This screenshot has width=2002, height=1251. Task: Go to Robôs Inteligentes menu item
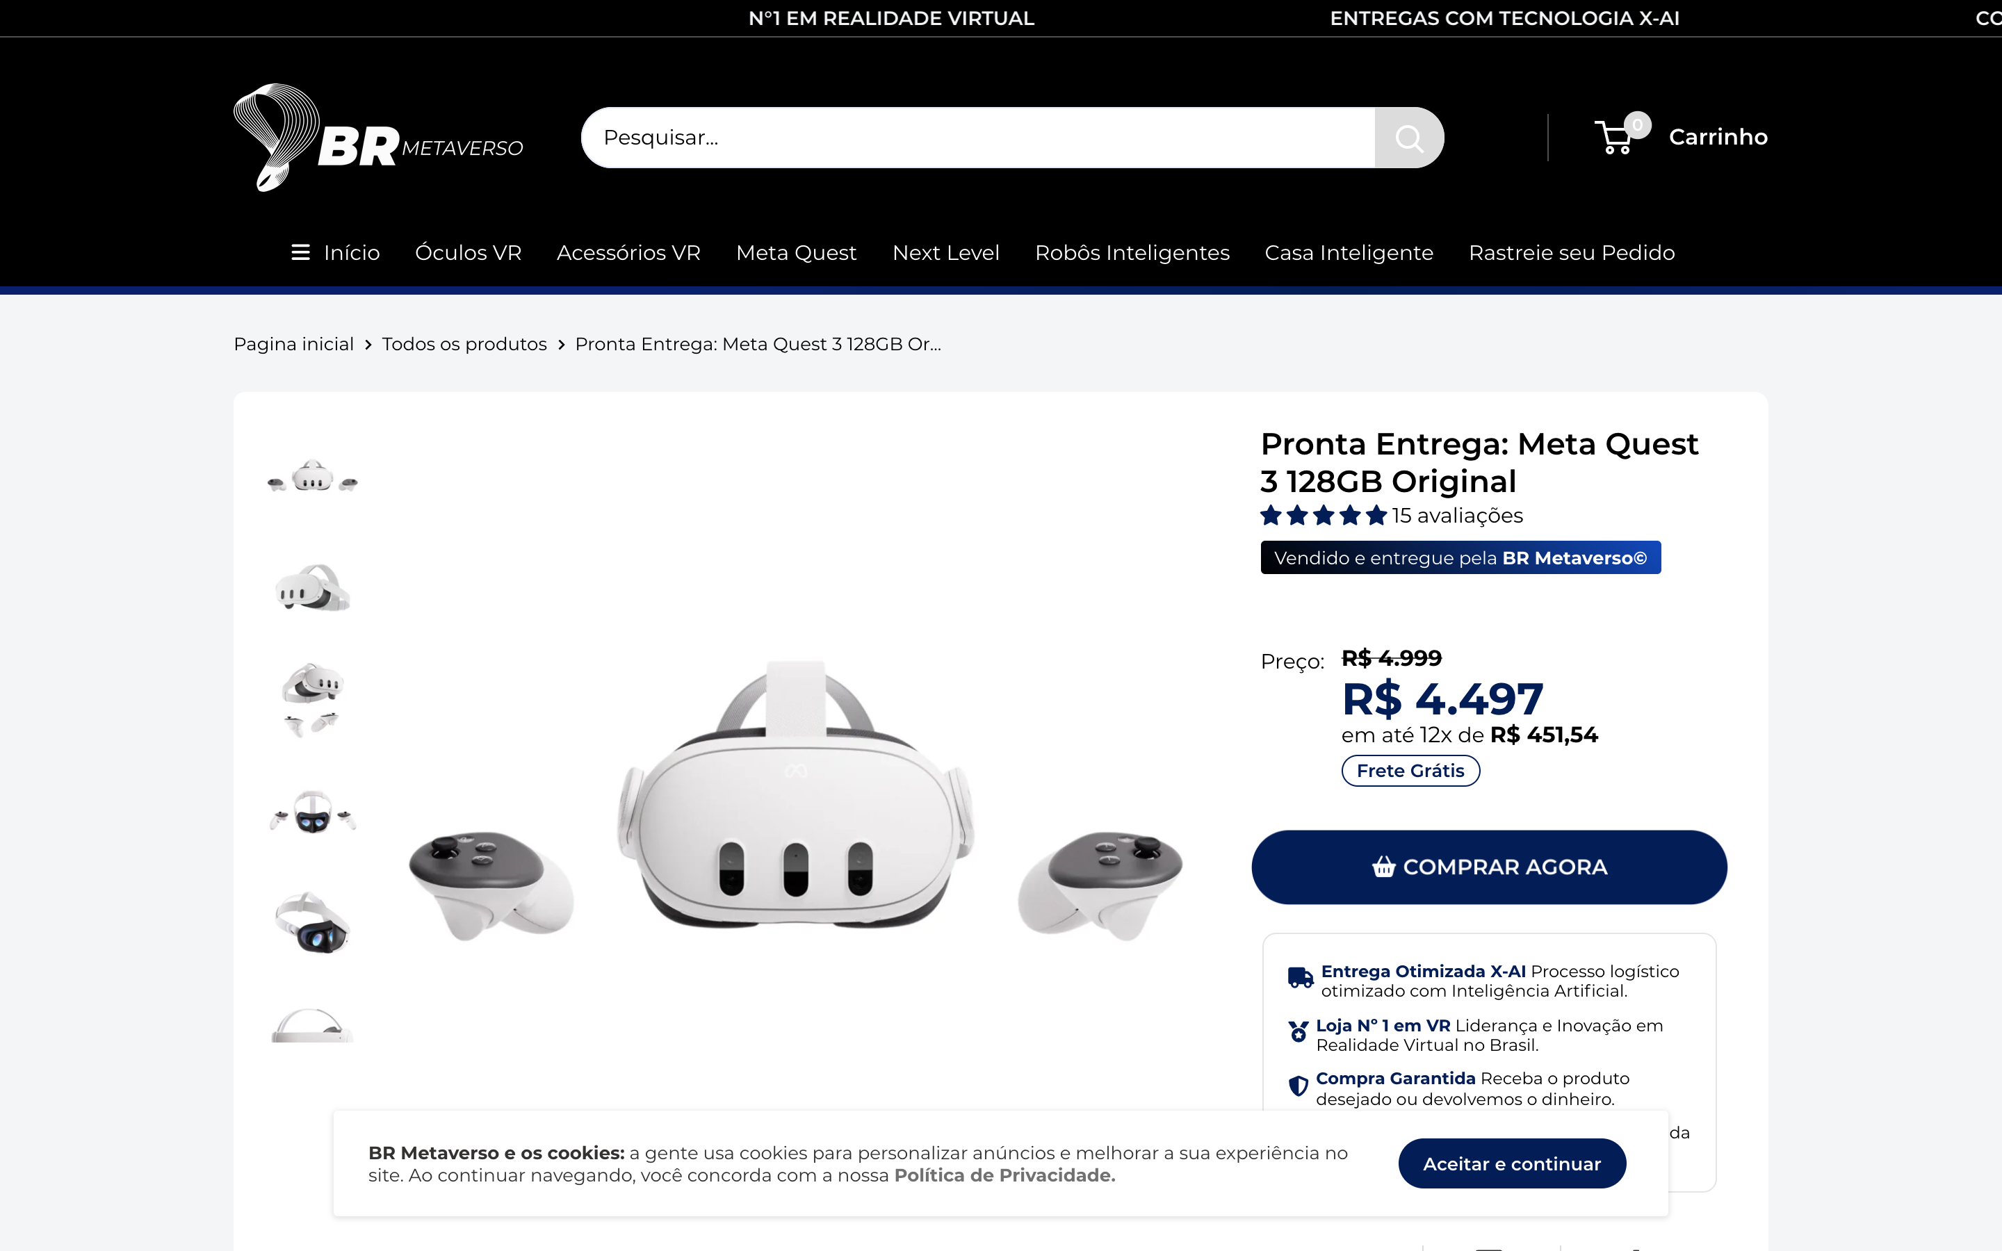[1132, 252]
